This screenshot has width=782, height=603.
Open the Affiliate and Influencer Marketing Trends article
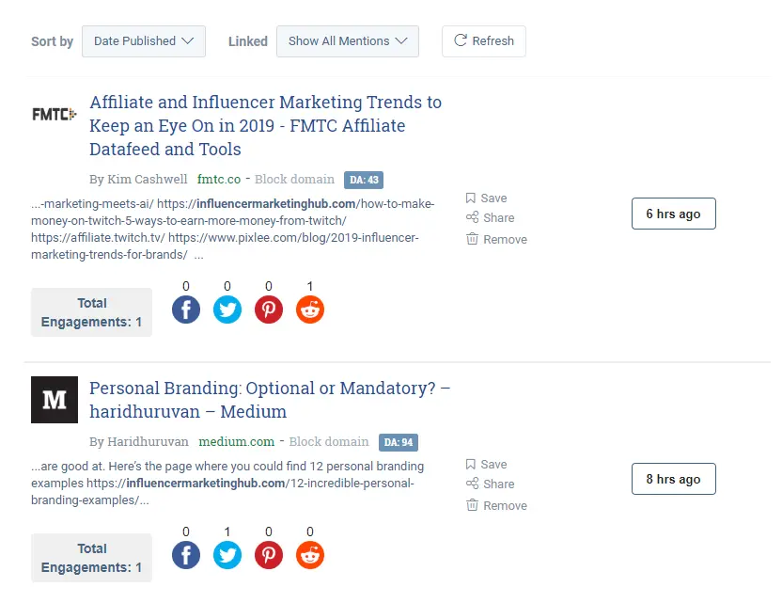coord(265,125)
